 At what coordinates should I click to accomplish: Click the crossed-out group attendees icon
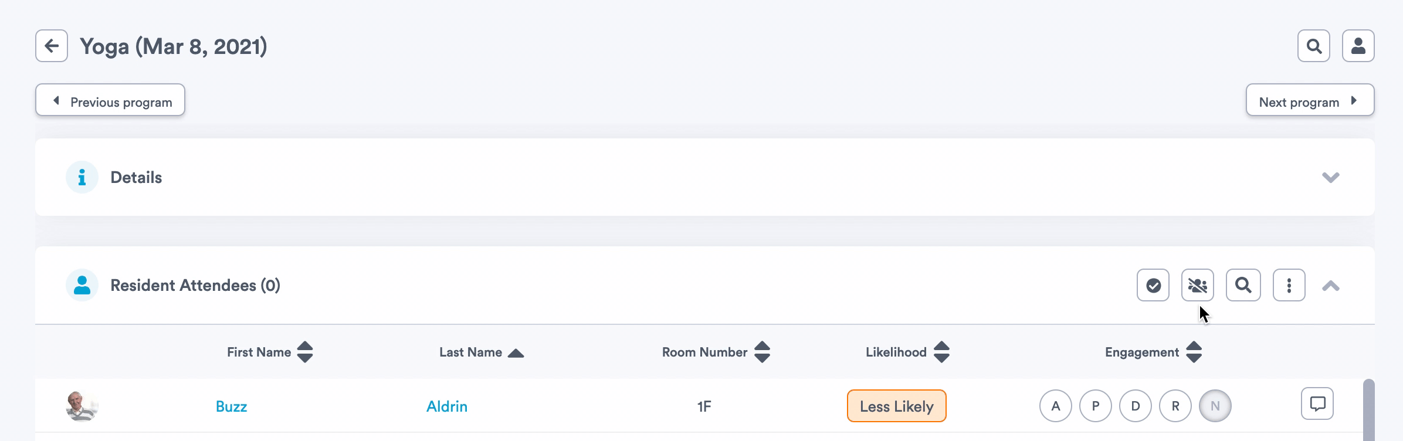click(x=1197, y=286)
